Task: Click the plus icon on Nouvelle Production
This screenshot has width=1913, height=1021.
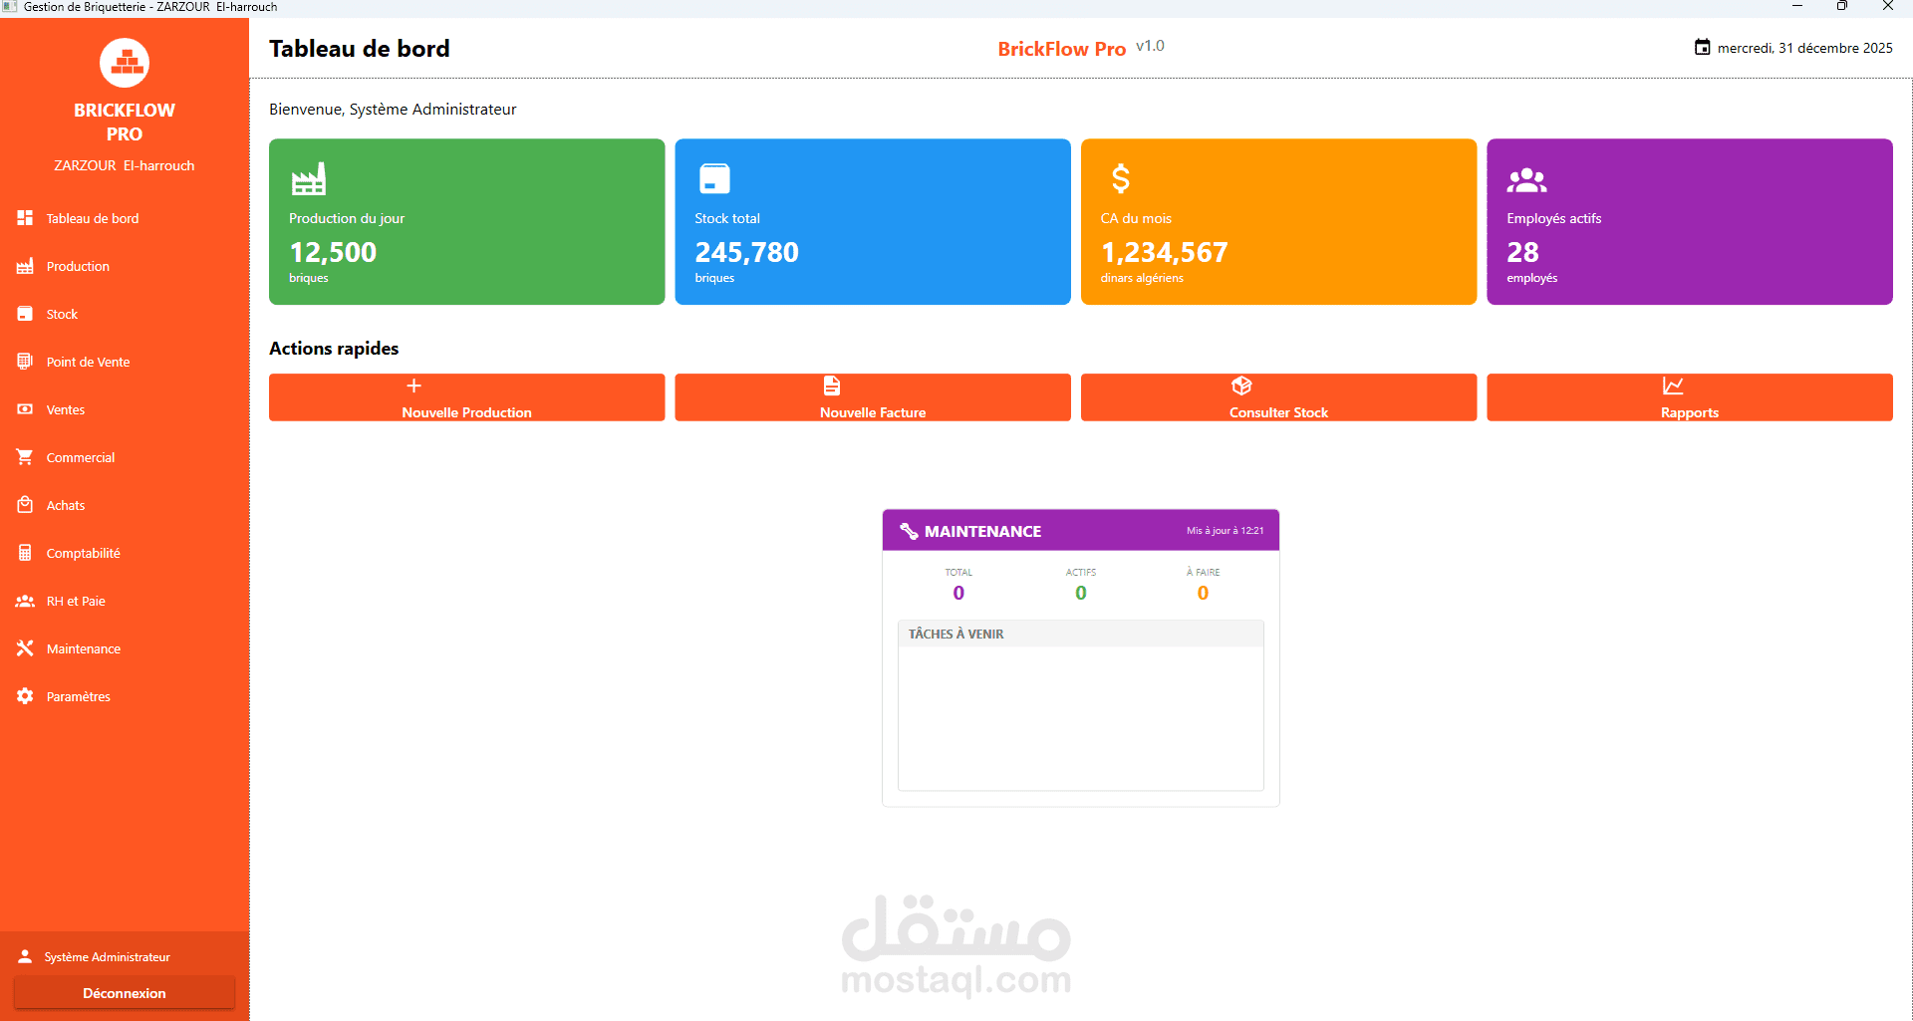Action: pyautogui.click(x=413, y=386)
